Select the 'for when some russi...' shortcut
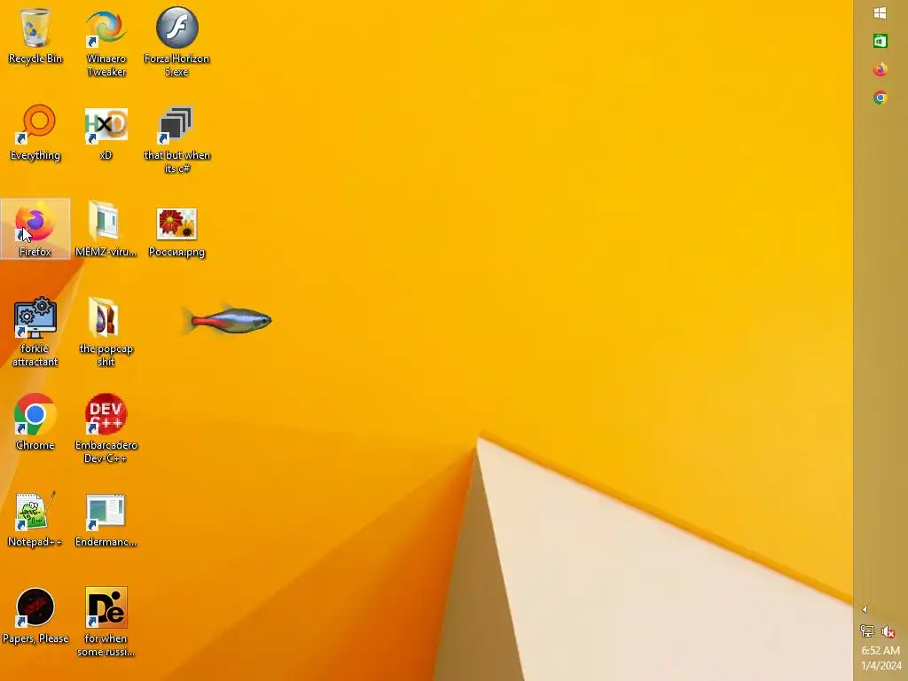Image resolution: width=908 pixels, height=681 pixels. pos(106,622)
